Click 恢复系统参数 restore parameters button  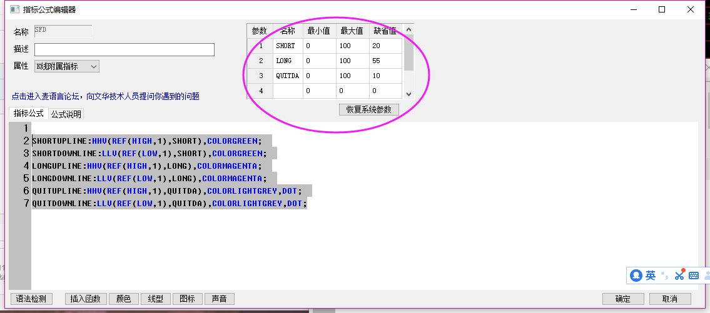click(x=368, y=109)
